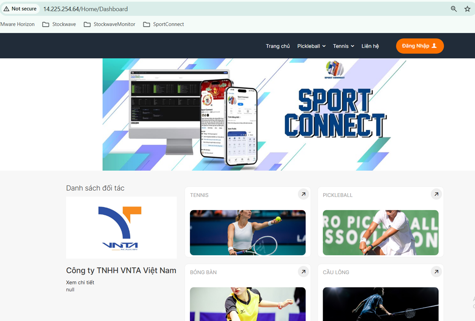
Task: Open the CẦU LÔNG card arrow icon
Action: (x=436, y=272)
